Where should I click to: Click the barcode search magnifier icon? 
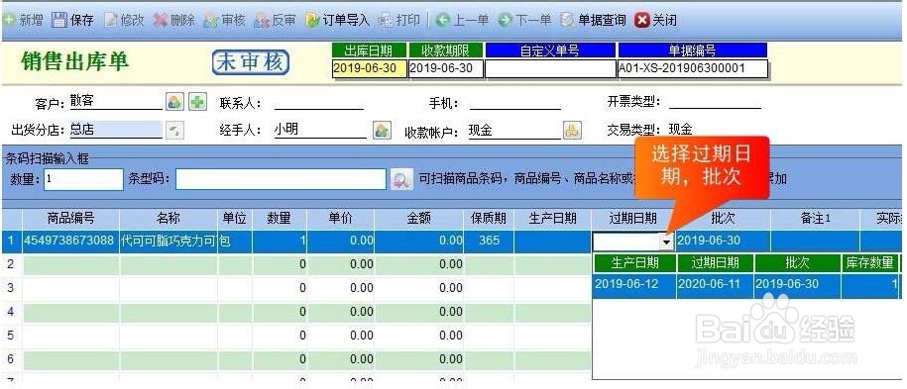click(400, 179)
